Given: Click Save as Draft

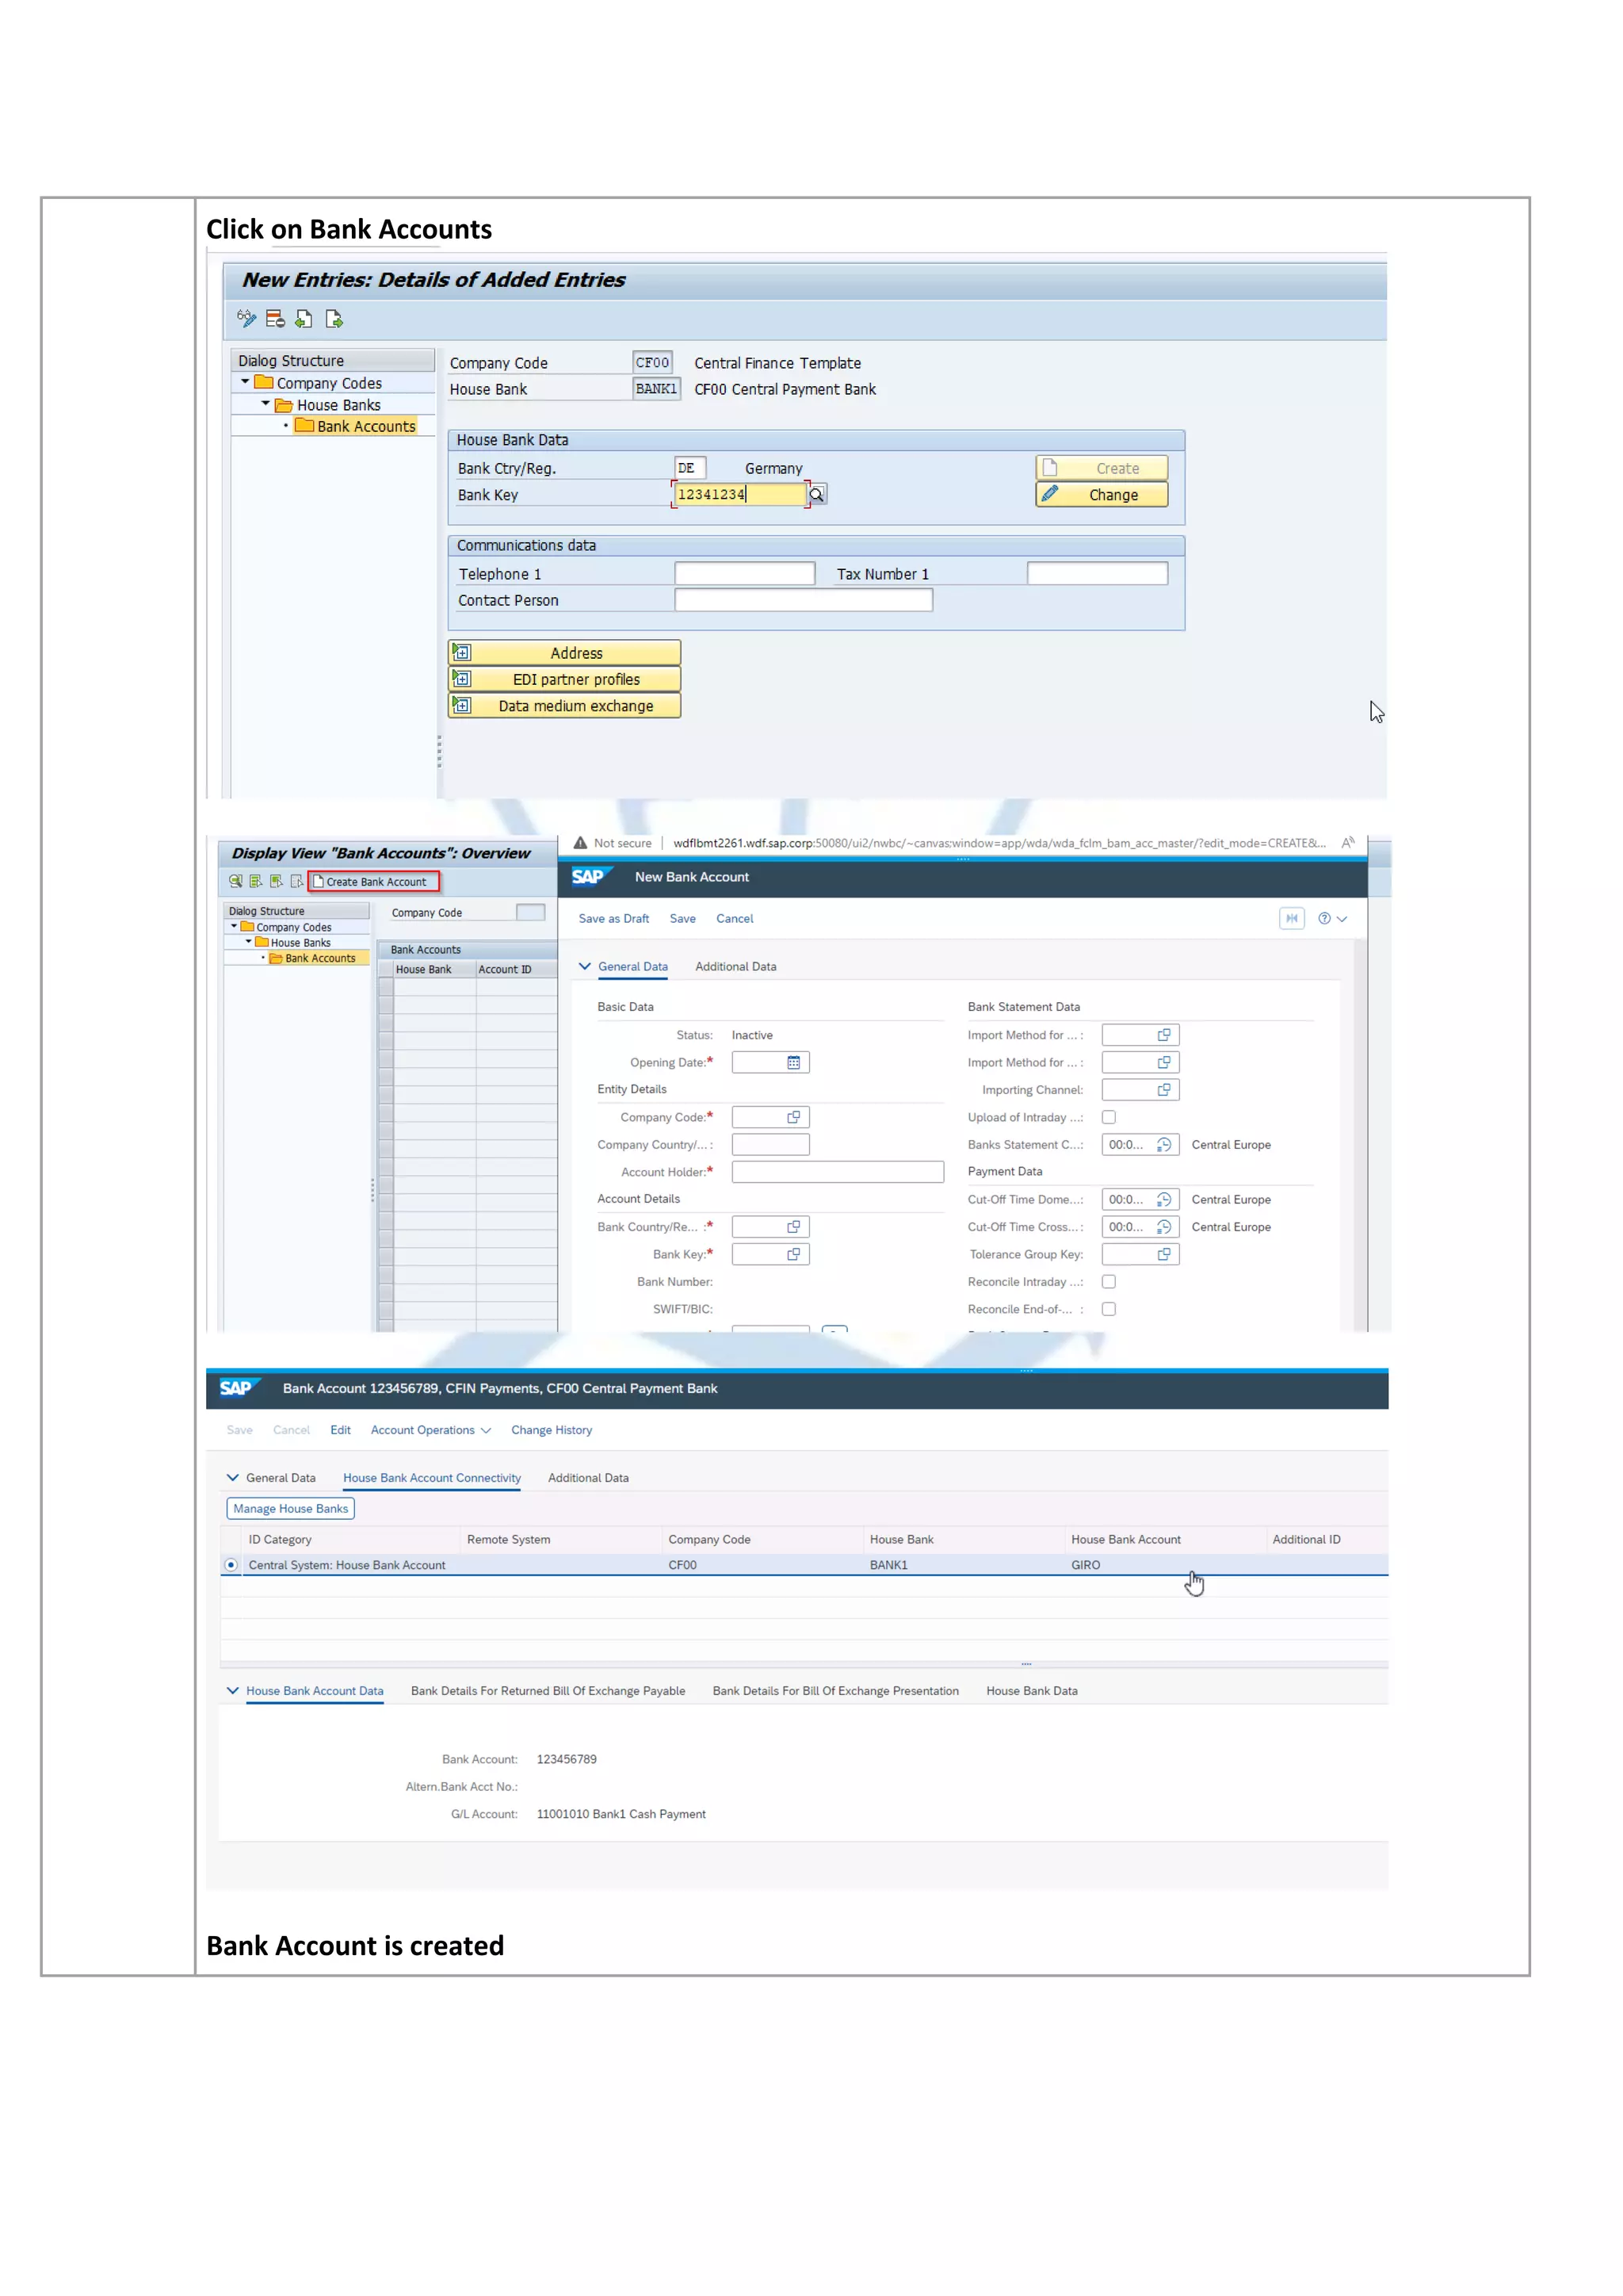Looking at the screenshot, I should [613, 918].
